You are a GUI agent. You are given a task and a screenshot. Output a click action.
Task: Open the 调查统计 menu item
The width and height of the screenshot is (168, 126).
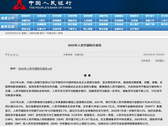[134, 16]
